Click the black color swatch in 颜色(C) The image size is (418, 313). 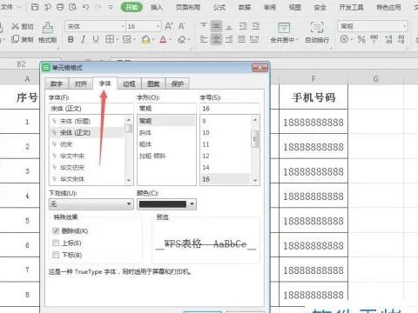pos(163,204)
